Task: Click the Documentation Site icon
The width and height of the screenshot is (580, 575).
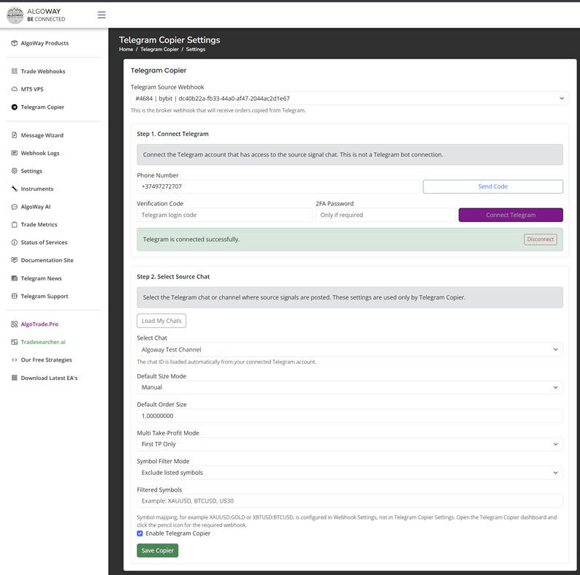Action: (x=15, y=260)
